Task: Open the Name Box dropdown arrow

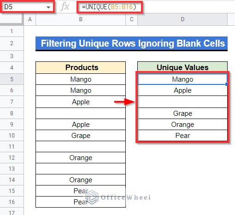Action: (48, 7)
